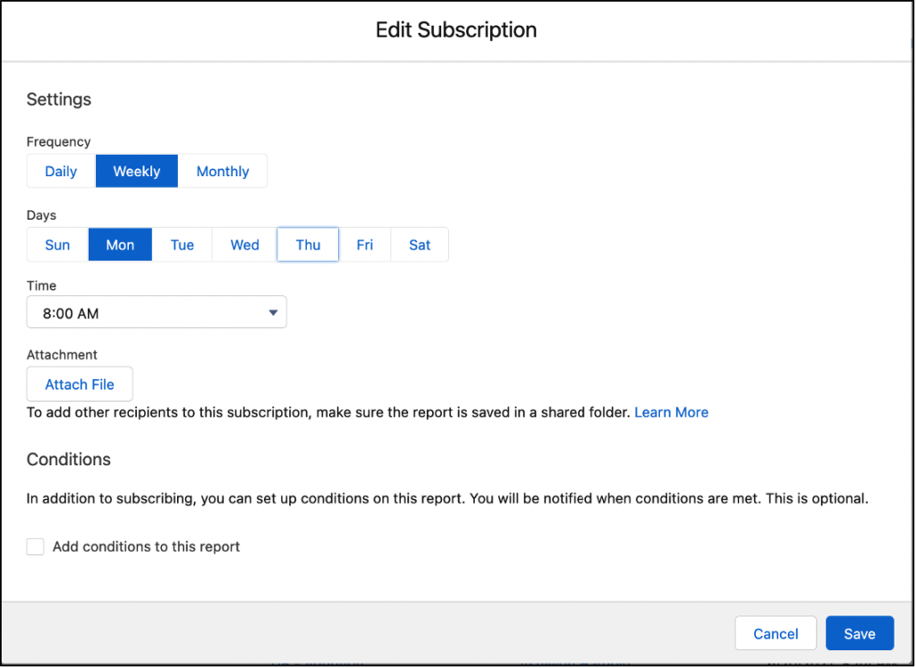The image size is (916, 668).
Task: Toggle Tuesday in the Days selector
Action: tap(182, 244)
